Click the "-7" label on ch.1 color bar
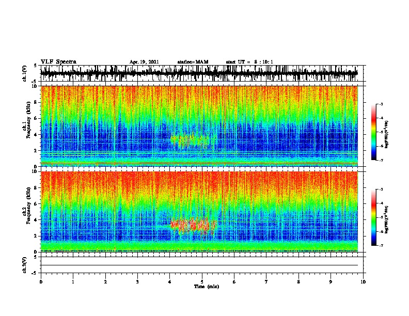Image resolution: width=409 pixels, height=316 pixels. (381, 160)
